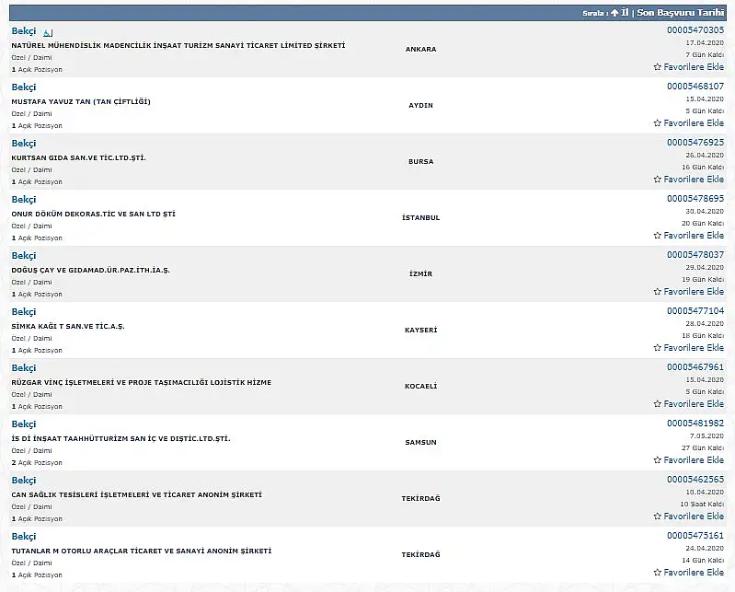The image size is (735, 592).
Task: Add Bursa job to favorites via star
Action: 657,180
